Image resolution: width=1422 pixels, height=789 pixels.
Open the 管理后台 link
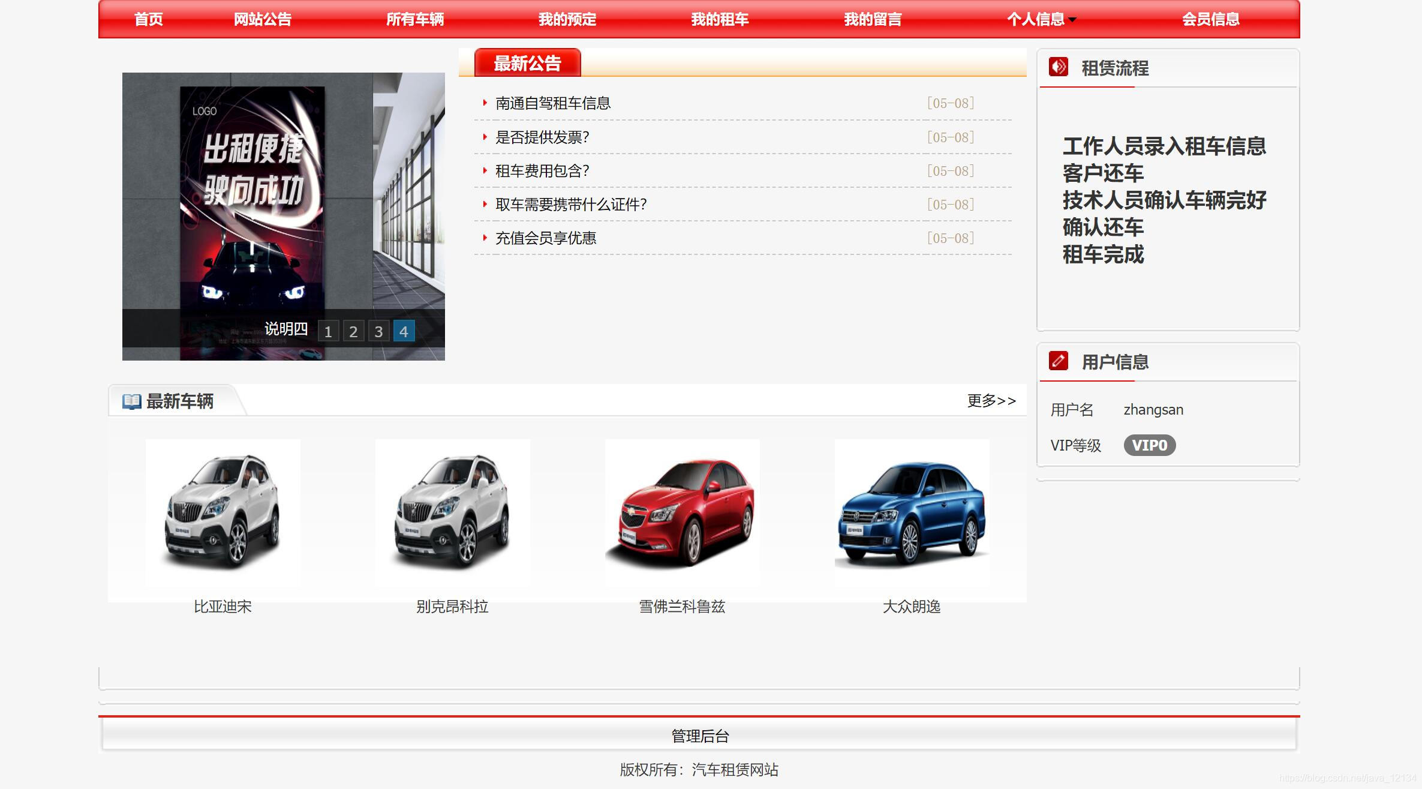(x=700, y=736)
